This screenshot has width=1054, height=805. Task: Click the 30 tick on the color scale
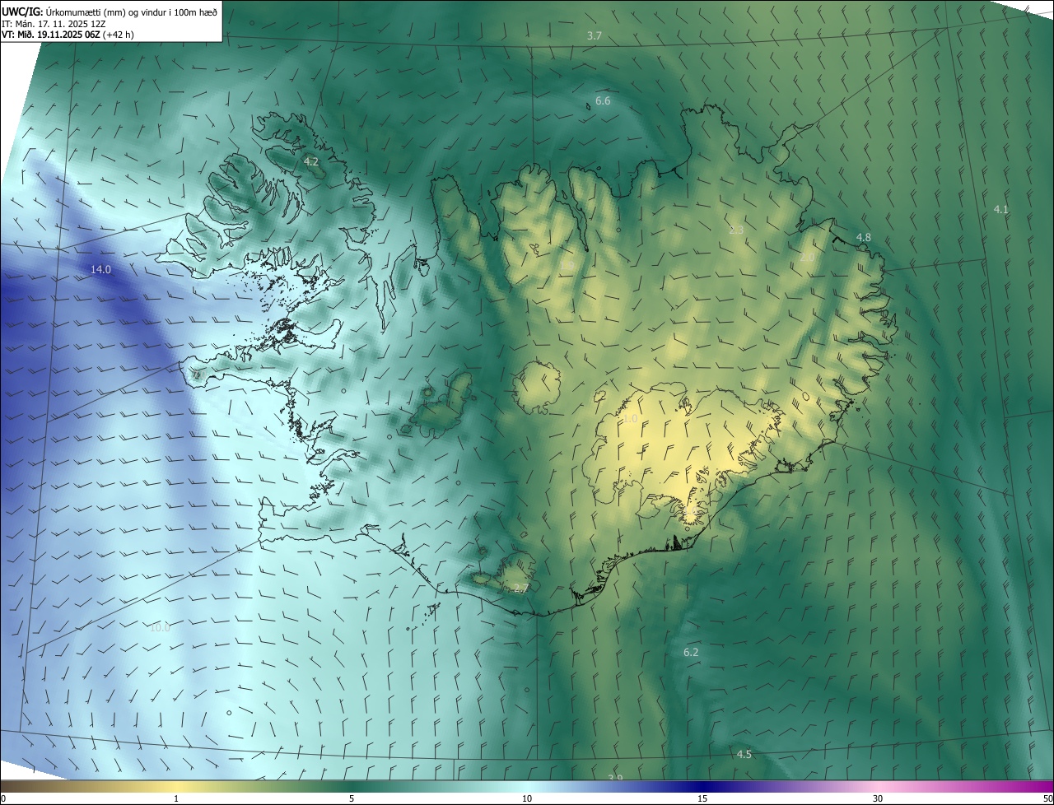878,798
